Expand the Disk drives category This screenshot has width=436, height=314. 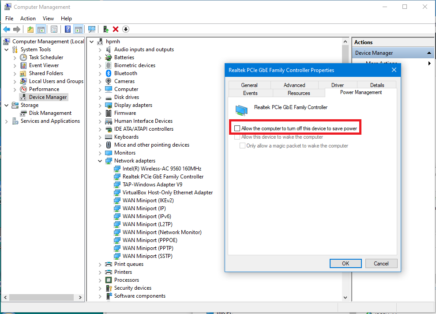99,97
